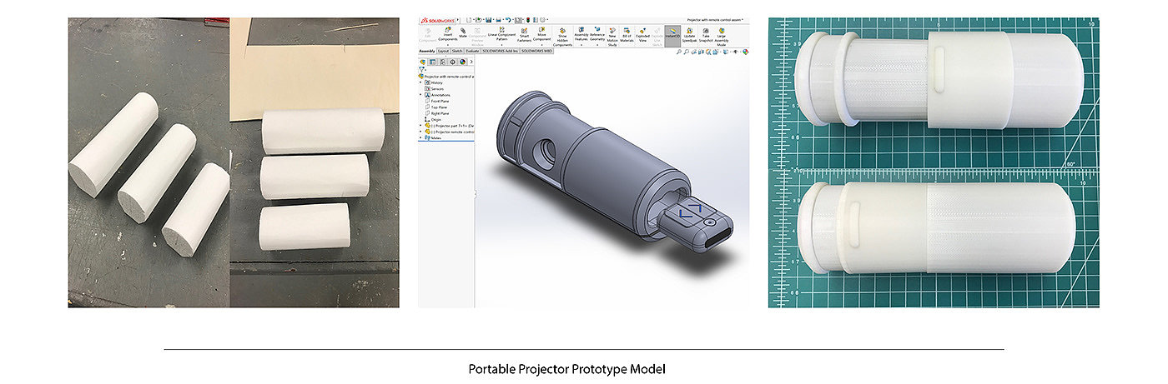The height and width of the screenshot is (384, 1168).
Task: Expand the Annotations folder in the tree
Action: tap(421, 95)
